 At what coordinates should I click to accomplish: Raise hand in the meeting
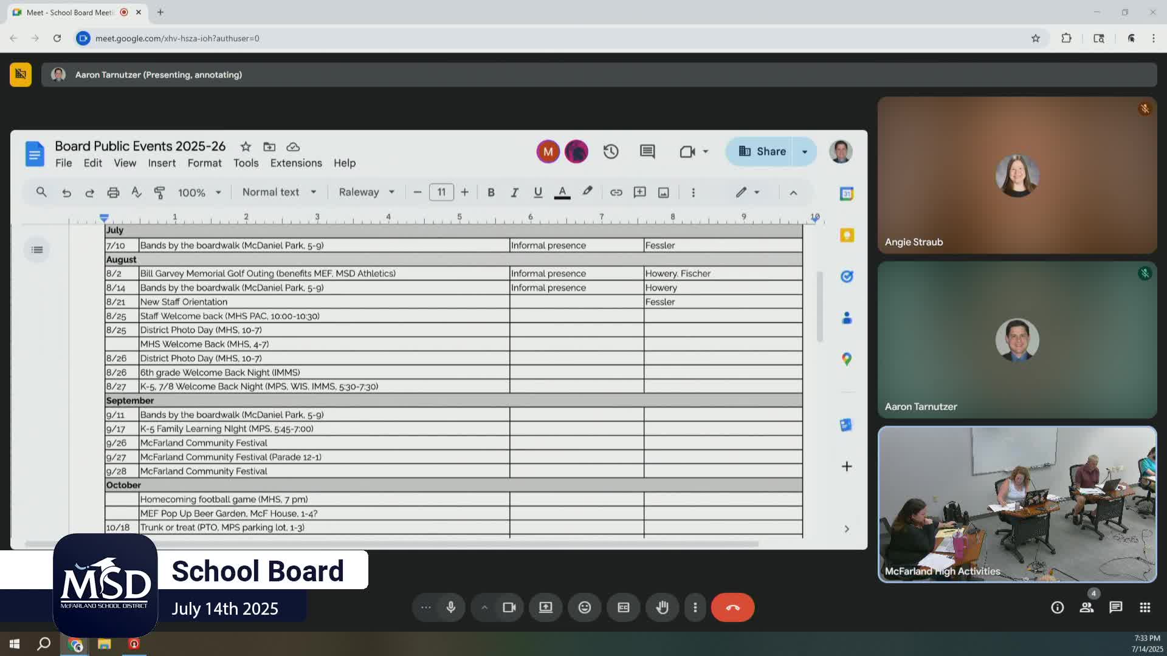662,607
